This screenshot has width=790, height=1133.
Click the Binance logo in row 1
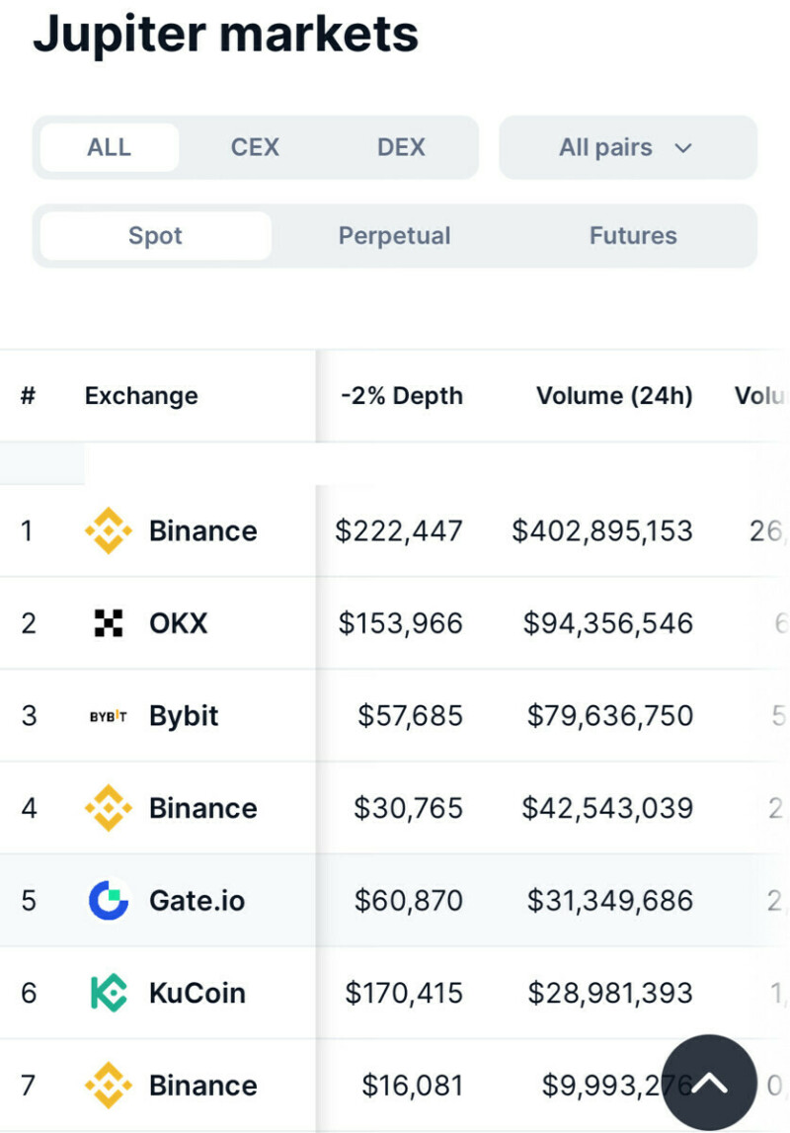click(108, 531)
